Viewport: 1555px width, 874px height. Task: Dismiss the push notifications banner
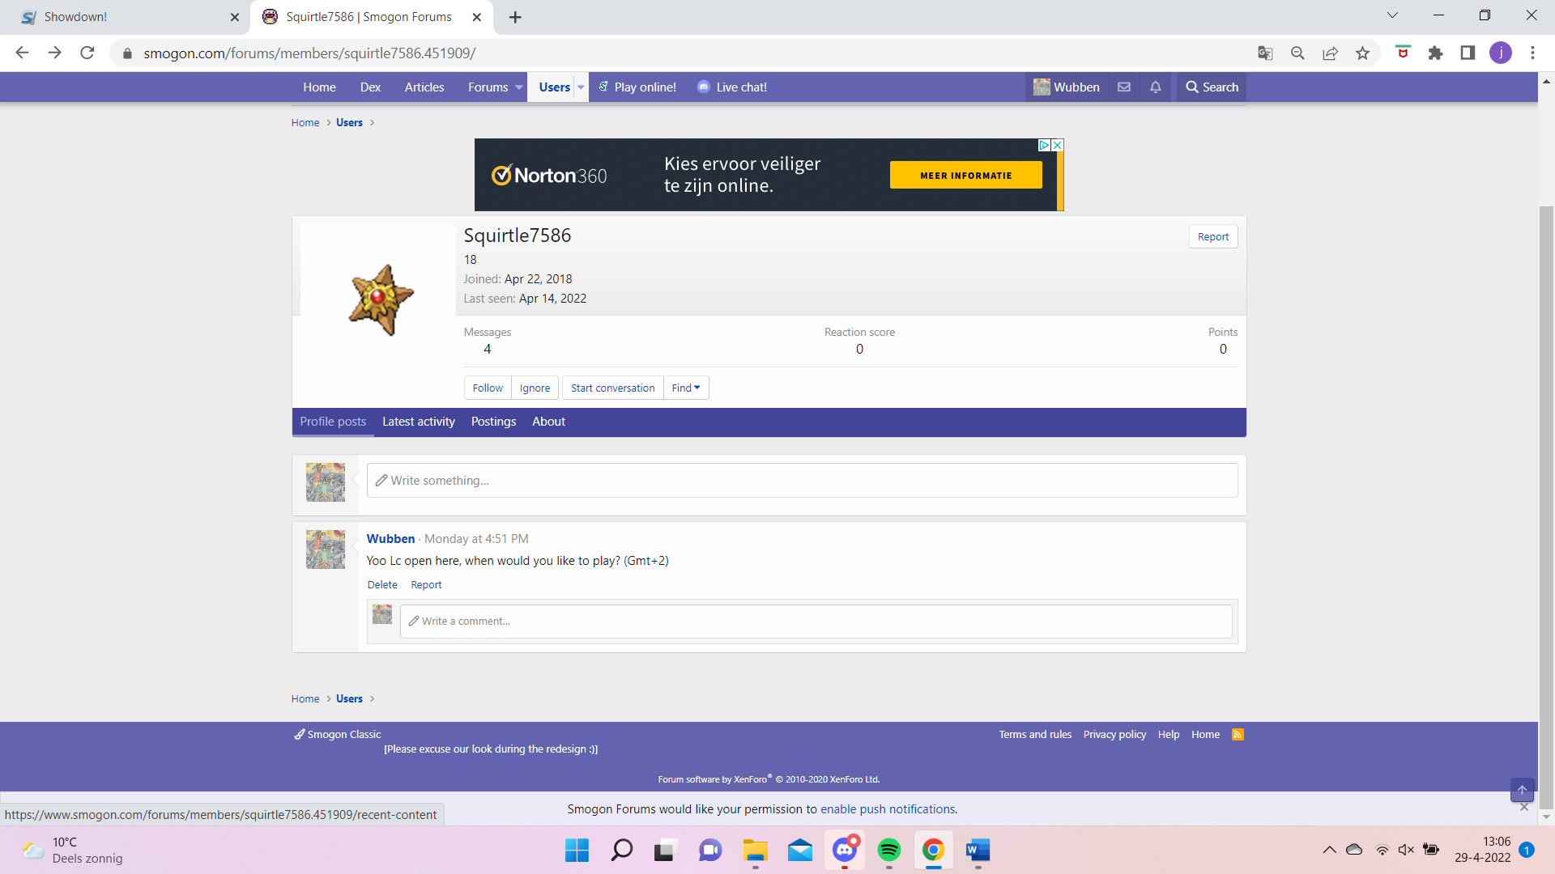[x=1524, y=808]
